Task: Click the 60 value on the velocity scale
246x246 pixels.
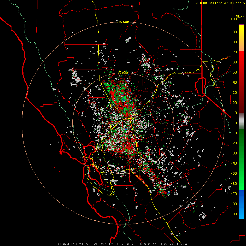Action: (235, 62)
